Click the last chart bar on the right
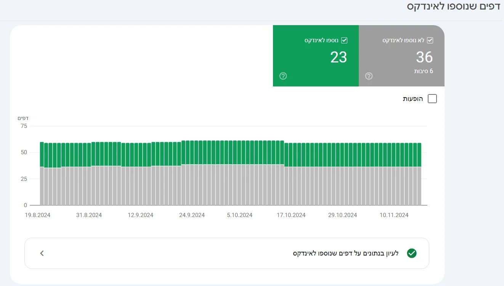Screen dimensions: 504x286 coord(419,174)
